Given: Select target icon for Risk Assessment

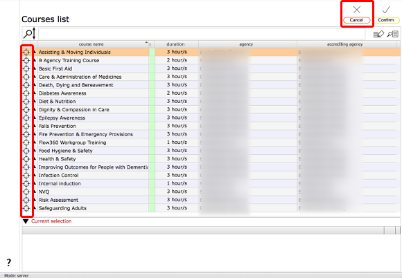Looking at the screenshot, I should pyautogui.click(x=26, y=200).
